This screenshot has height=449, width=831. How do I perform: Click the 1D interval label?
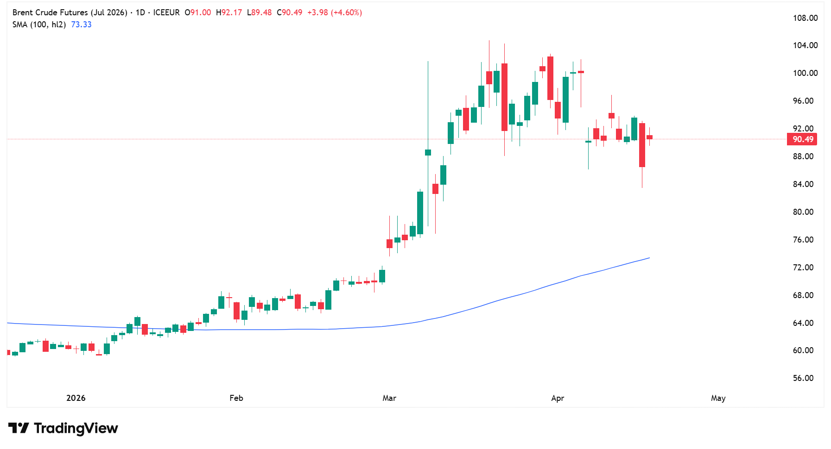tap(140, 12)
